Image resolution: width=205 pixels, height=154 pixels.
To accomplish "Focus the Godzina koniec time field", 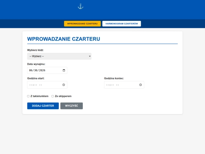I will 124,85.
